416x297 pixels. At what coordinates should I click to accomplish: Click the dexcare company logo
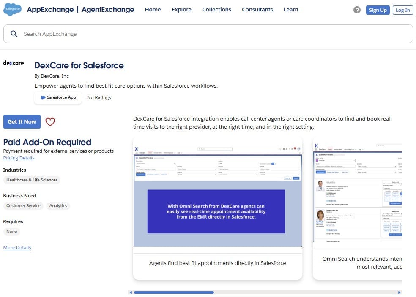(14, 63)
